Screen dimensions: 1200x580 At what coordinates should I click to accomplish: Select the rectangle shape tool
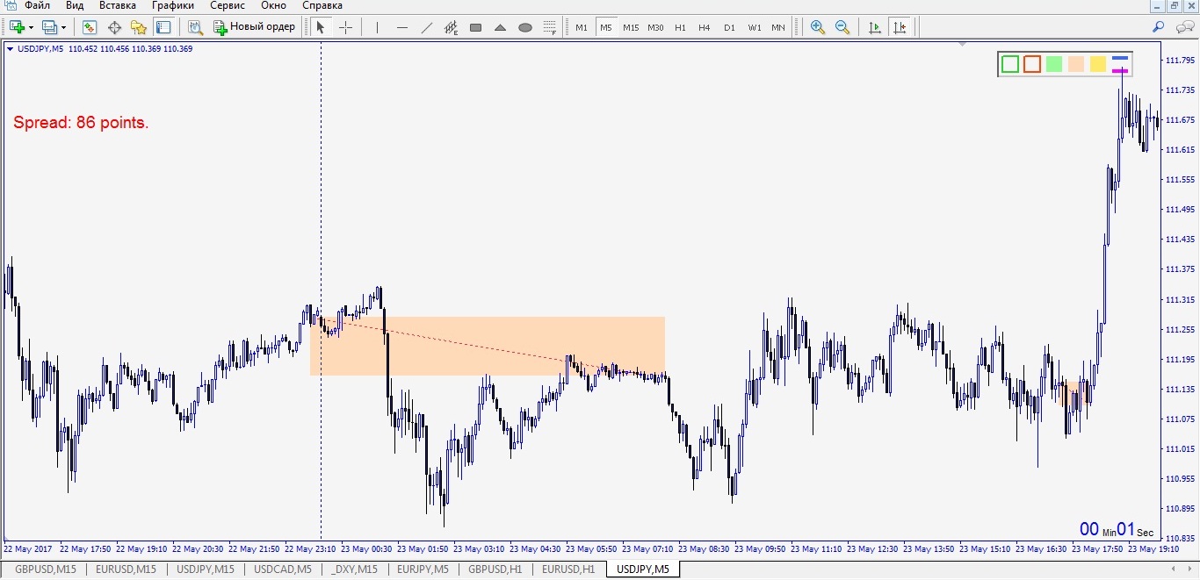pos(475,27)
